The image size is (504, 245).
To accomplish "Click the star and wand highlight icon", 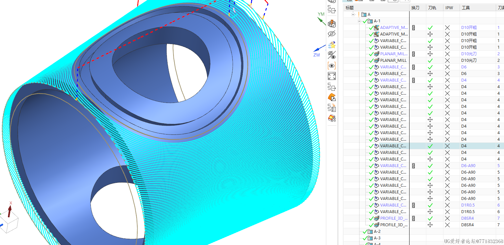I will pos(332,45).
